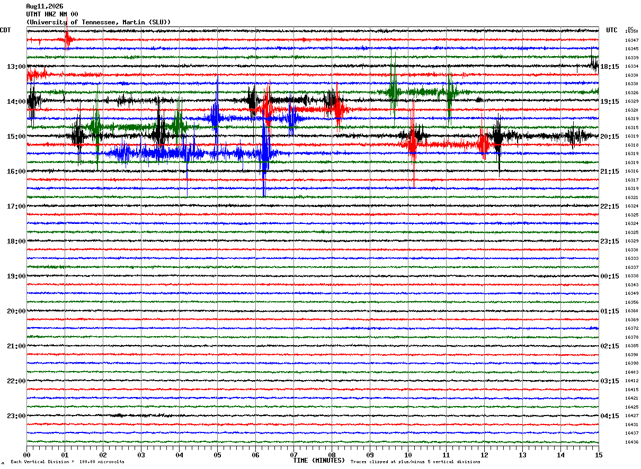Click the 17:00 CDT time label
641x469 pixels.
click(16, 206)
